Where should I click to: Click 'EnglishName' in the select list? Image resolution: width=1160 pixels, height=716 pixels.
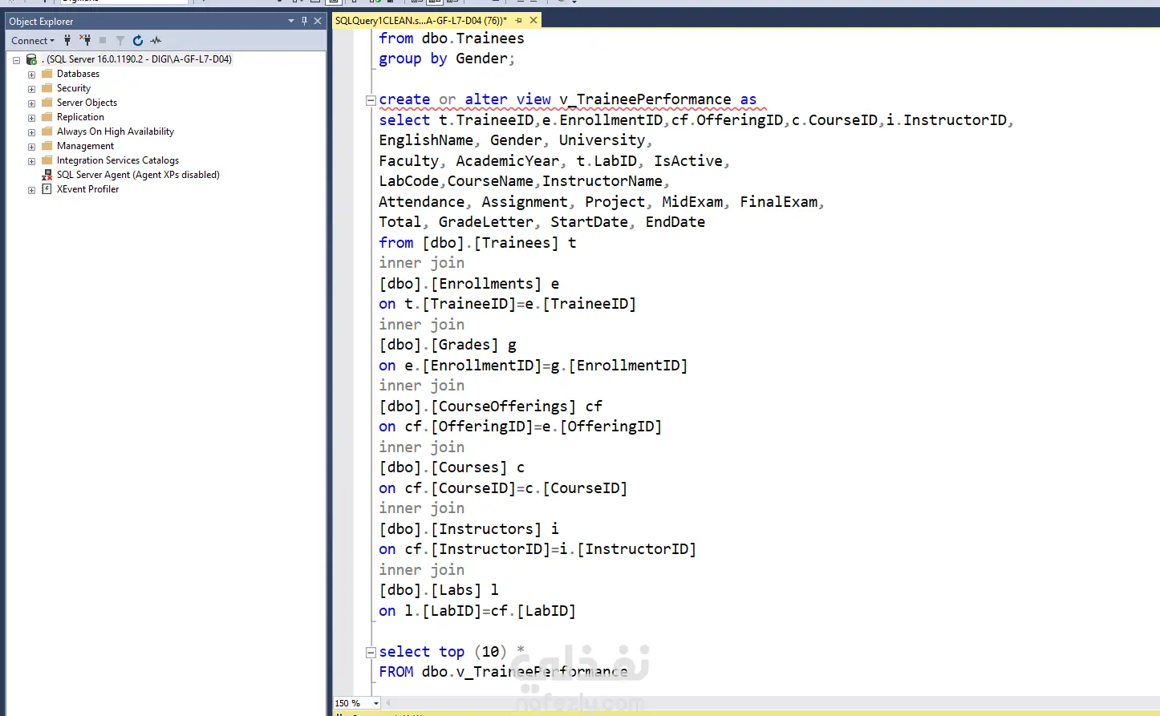click(426, 140)
